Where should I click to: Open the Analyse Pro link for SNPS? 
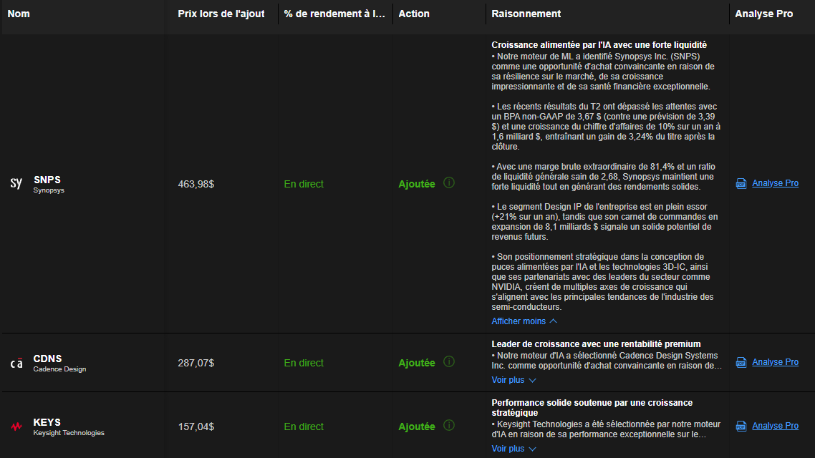[x=775, y=182]
